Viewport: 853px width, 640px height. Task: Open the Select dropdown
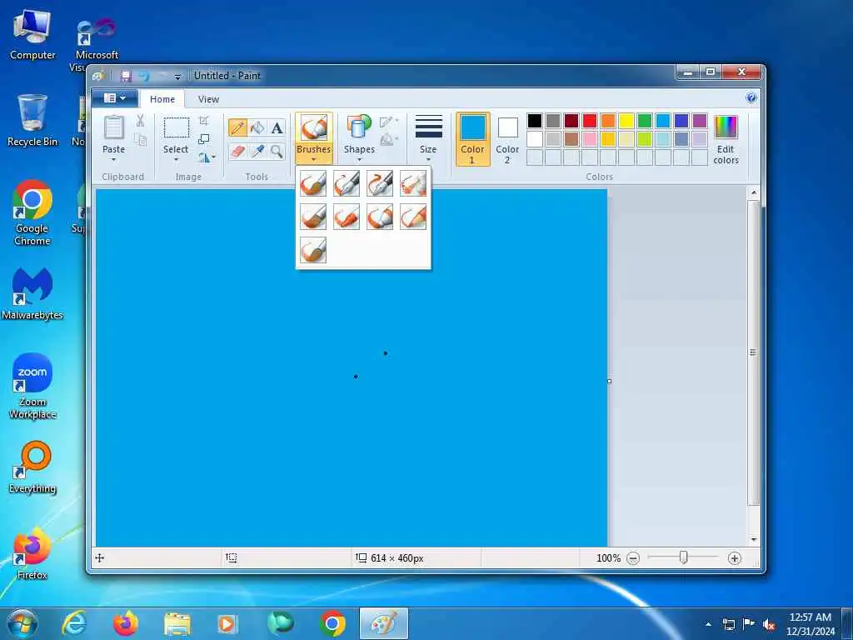coord(176,154)
